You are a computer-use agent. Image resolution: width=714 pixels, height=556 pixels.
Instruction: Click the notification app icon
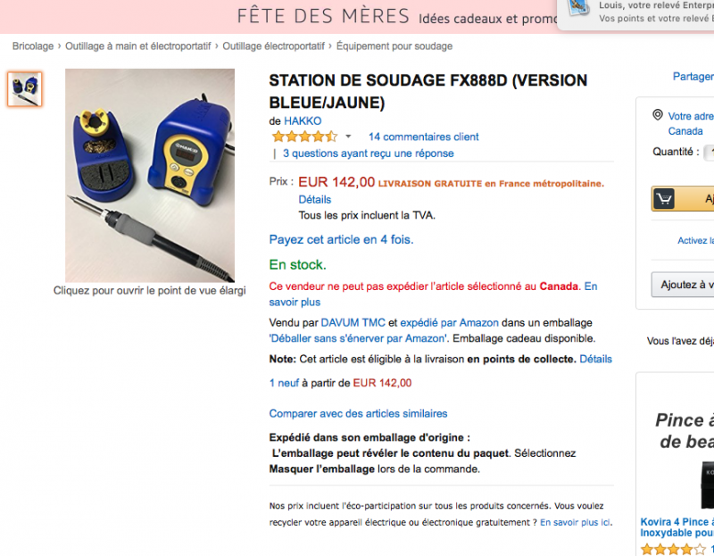(578, 8)
